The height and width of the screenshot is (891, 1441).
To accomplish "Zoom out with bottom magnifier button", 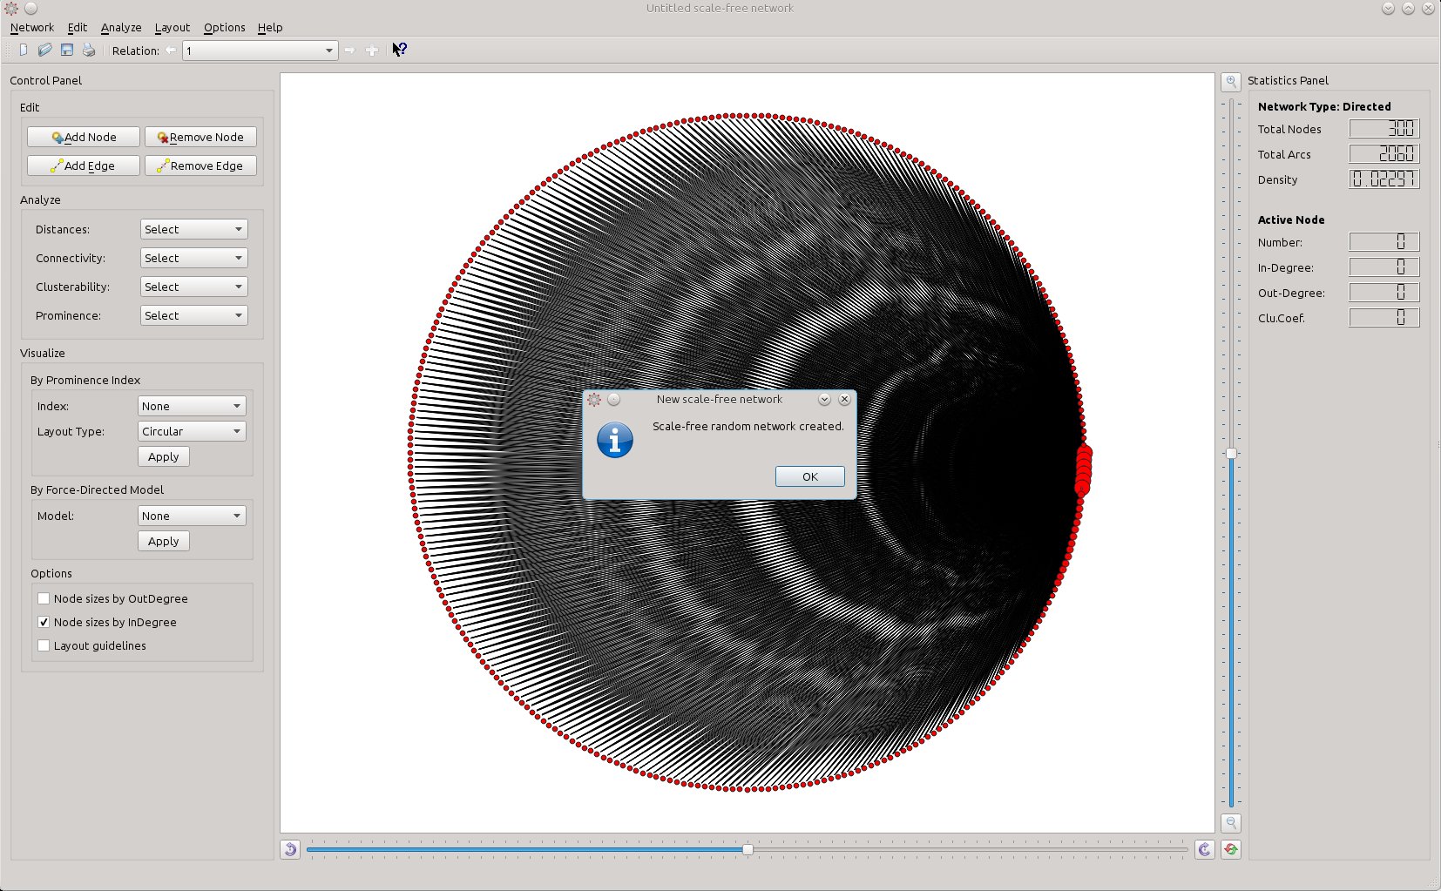I will [x=1231, y=822].
